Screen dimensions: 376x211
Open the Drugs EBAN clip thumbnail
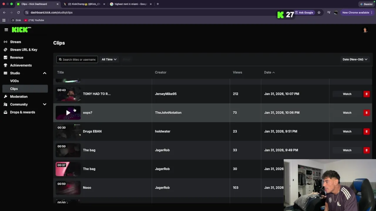68,131
